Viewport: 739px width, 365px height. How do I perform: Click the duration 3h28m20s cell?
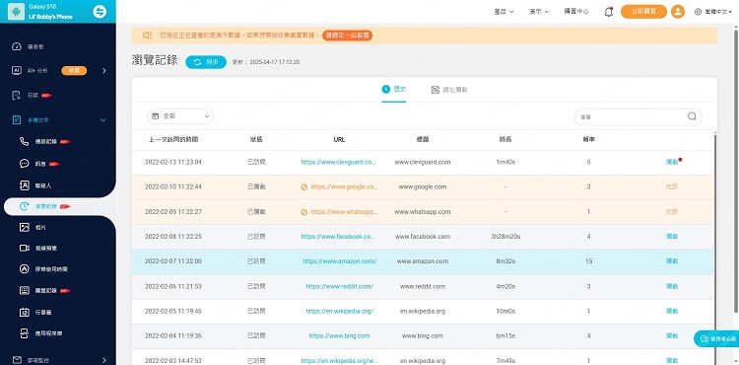coord(505,236)
